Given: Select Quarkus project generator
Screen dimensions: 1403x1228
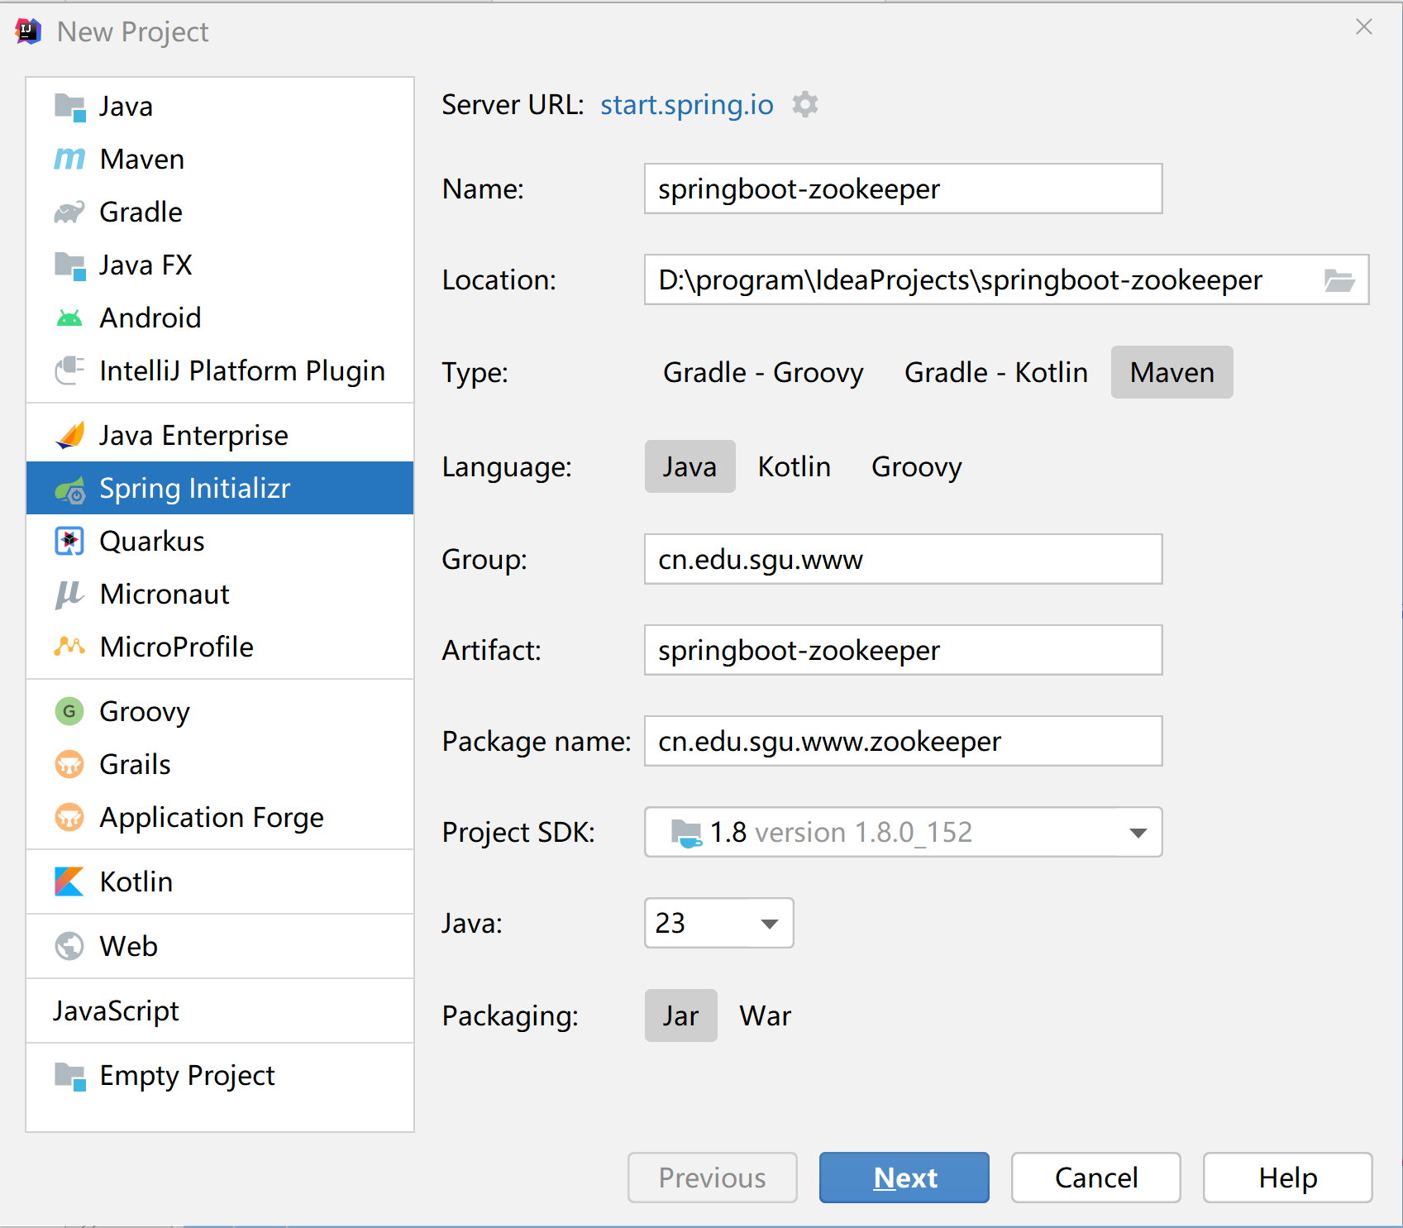Looking at the screenshot, I should (220, 541).
